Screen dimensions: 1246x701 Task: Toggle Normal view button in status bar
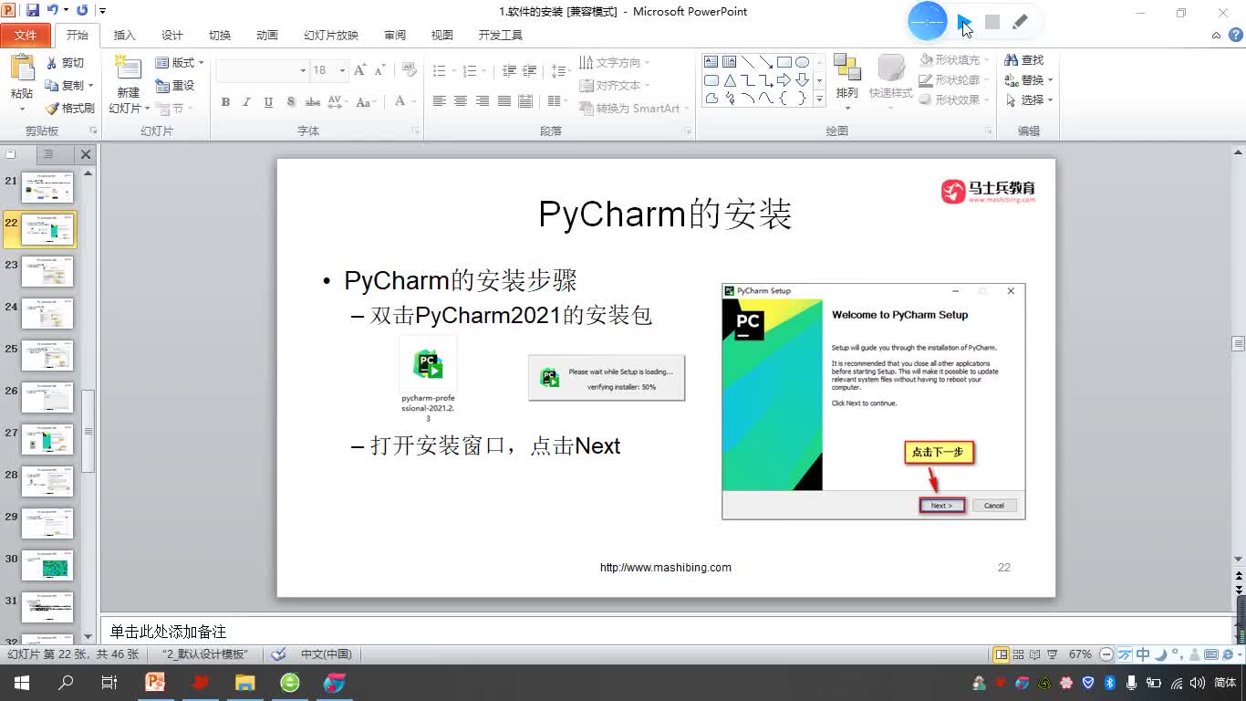click(x=1002, y=654)
